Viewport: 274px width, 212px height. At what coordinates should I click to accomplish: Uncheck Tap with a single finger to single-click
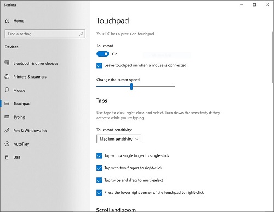[x=99, y=155]
